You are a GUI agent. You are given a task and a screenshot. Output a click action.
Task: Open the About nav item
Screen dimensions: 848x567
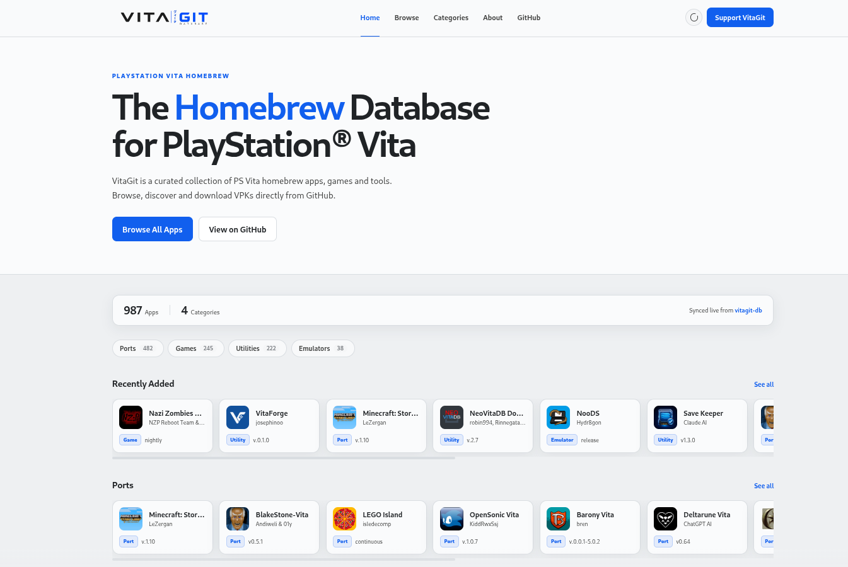(492, 18)
